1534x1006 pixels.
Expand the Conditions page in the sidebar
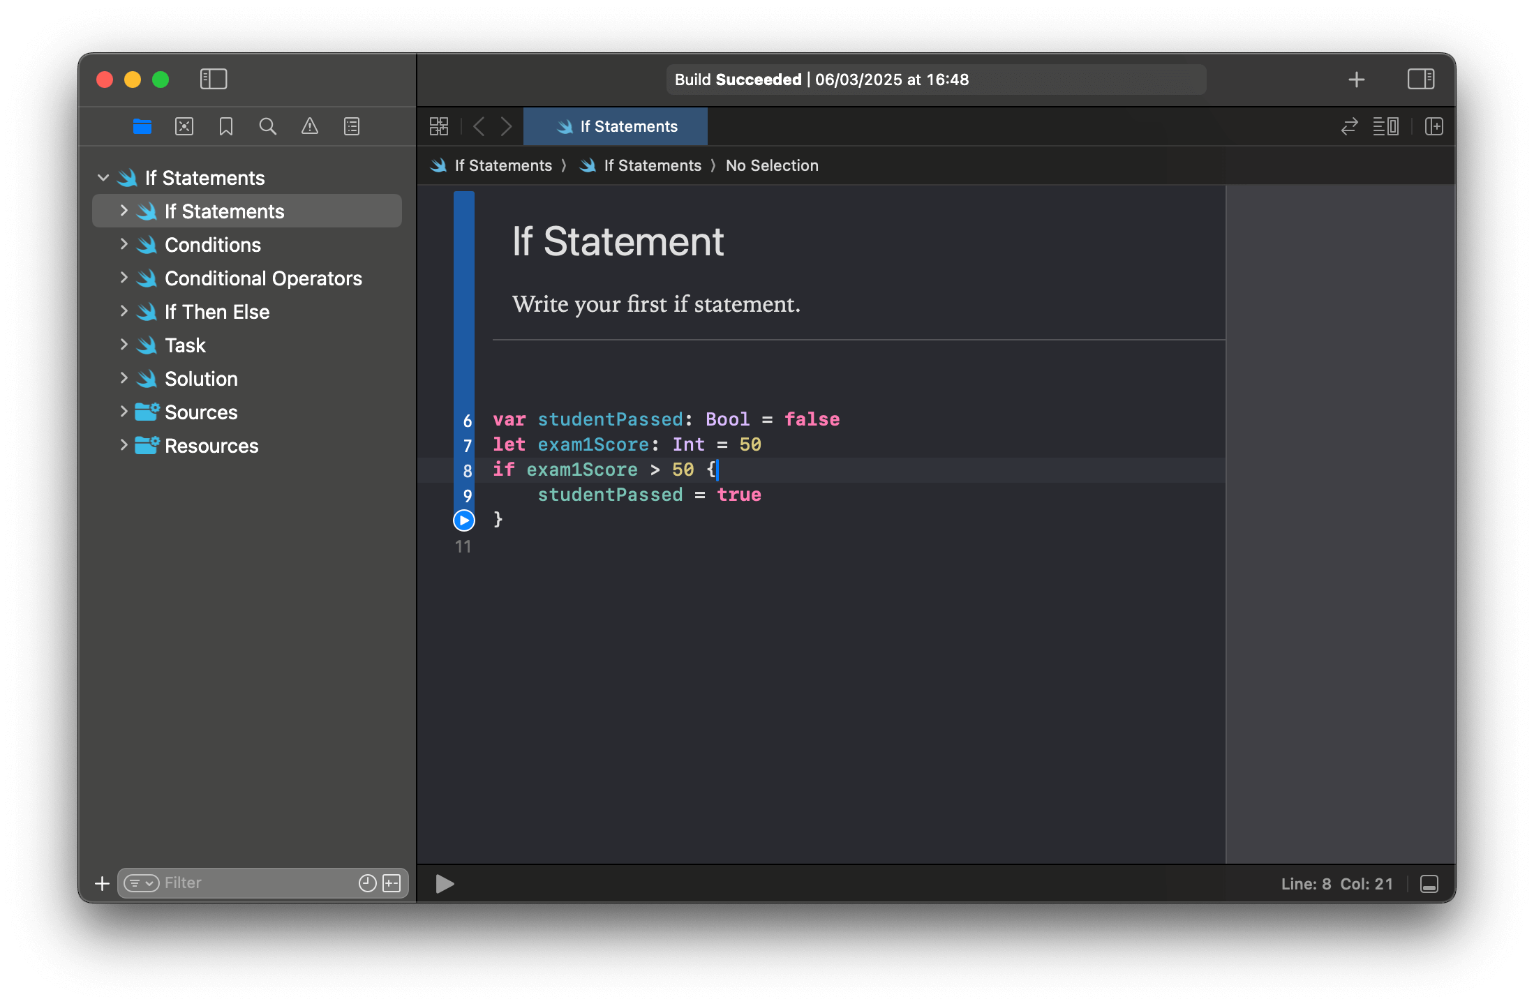(x=124, y=244)
